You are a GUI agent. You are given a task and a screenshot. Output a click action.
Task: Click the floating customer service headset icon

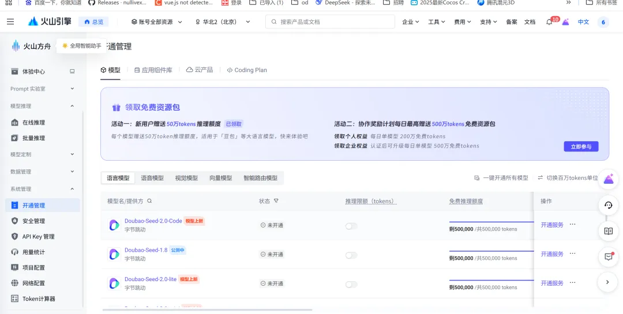(609, 205)
